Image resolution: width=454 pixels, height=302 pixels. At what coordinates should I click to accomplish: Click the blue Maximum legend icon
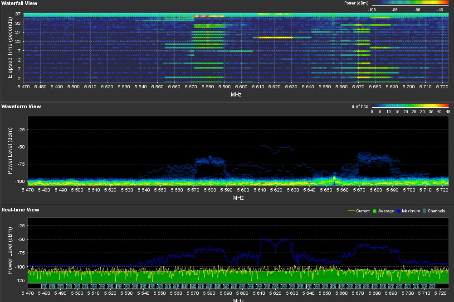point(398,211)
